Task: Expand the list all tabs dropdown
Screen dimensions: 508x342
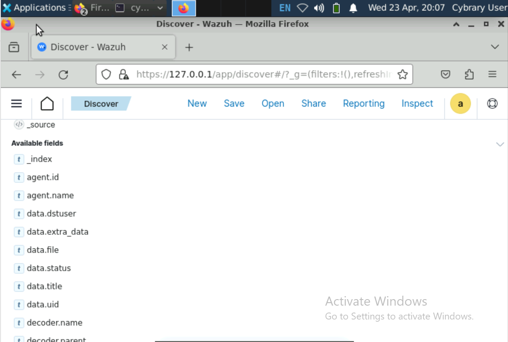Action: click(495, 47)
